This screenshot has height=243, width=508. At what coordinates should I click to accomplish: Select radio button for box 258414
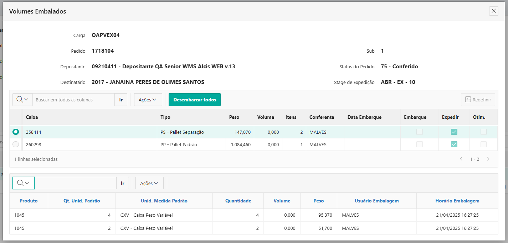[x=16, y=132]
